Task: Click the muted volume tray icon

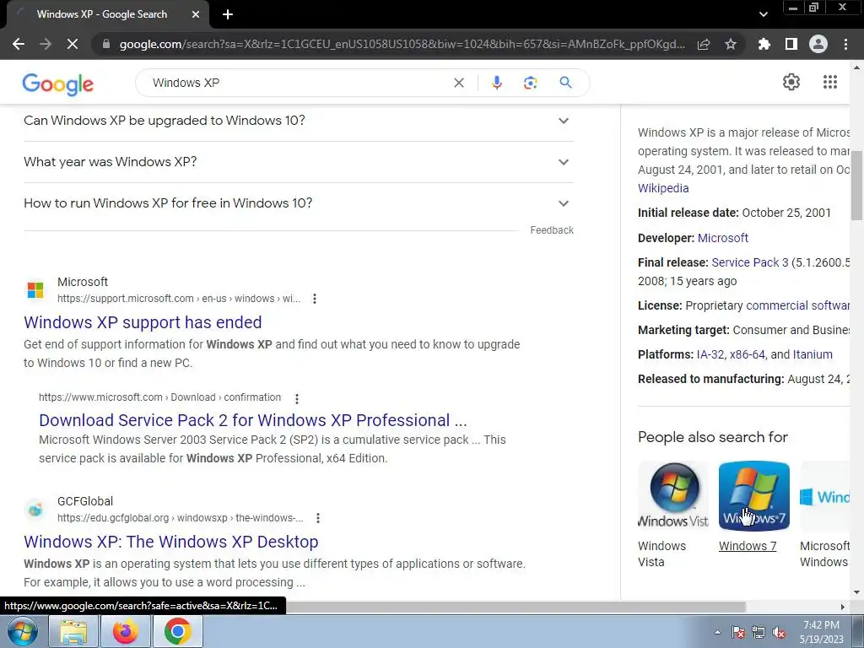Action: click(x=779, y=632)
